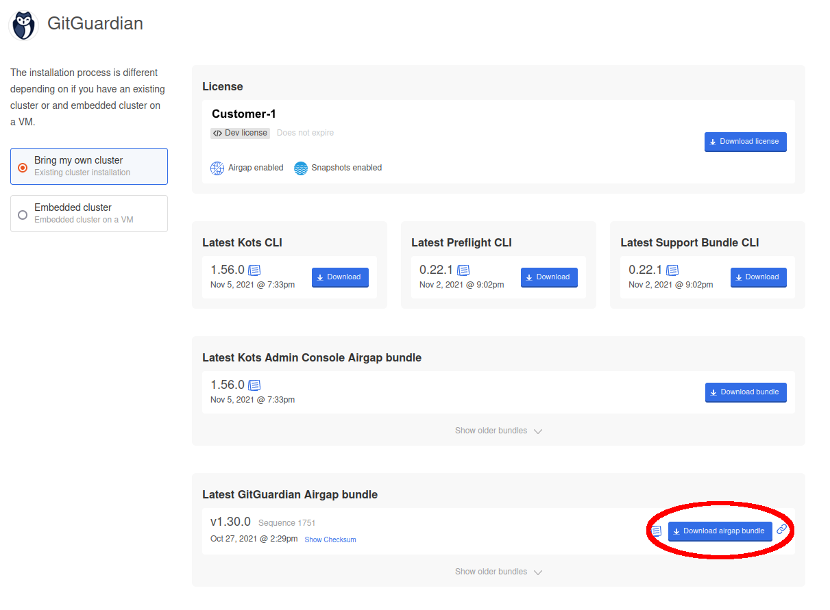Click the Show Checksum link
The width and height of the screenshot is (830, 610).
[330, 539]
